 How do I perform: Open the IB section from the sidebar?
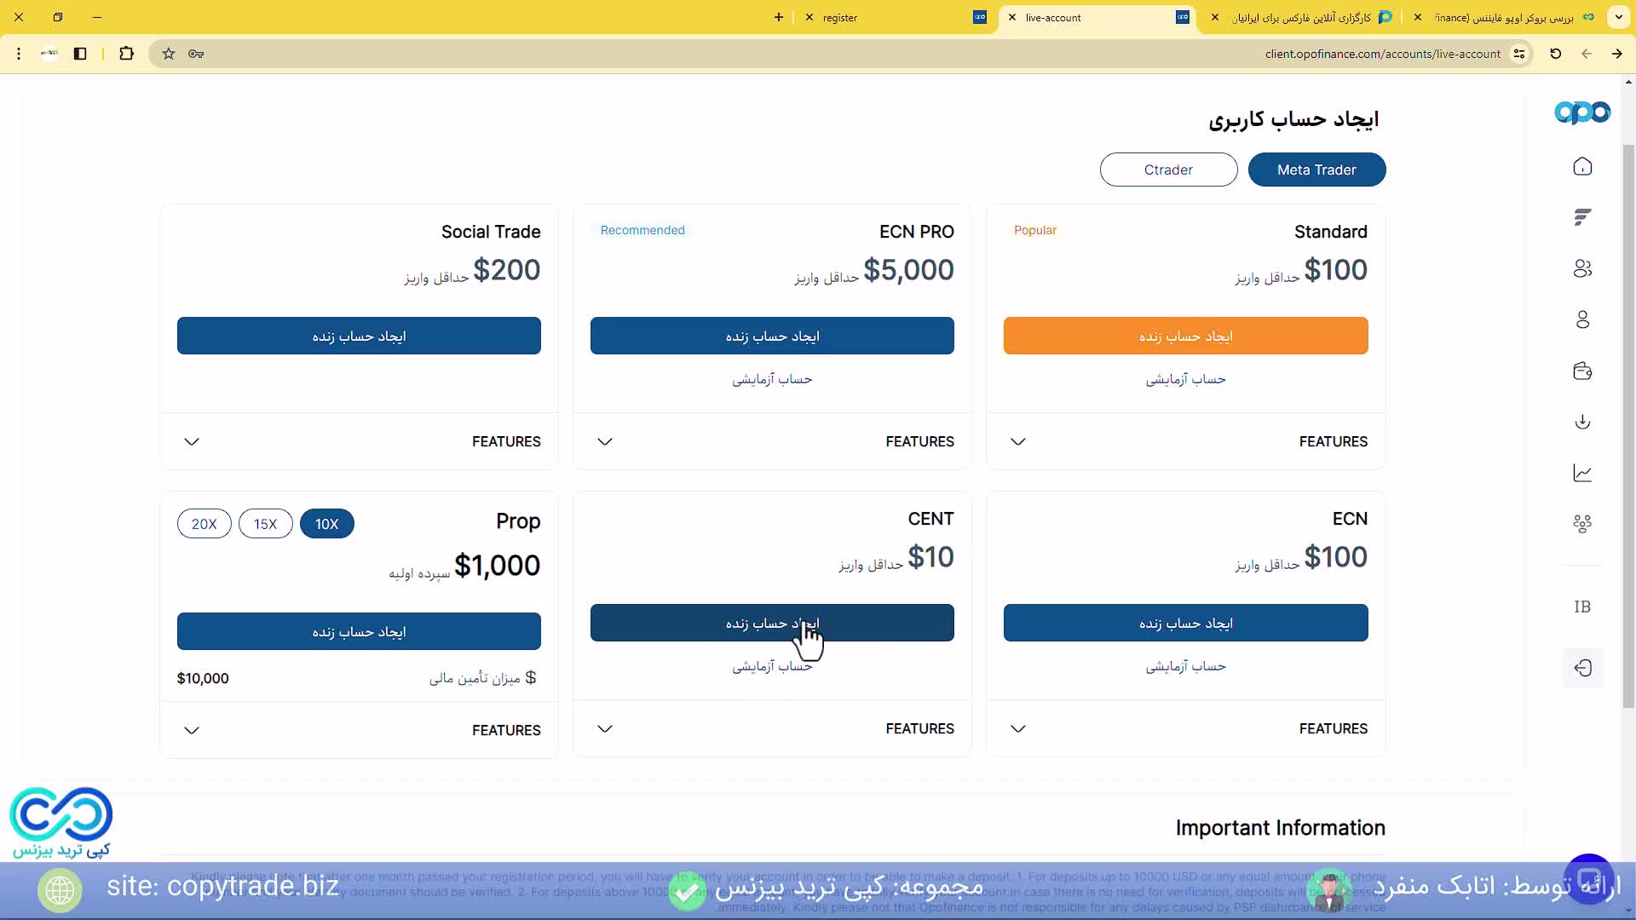[x=1583, y=607]
